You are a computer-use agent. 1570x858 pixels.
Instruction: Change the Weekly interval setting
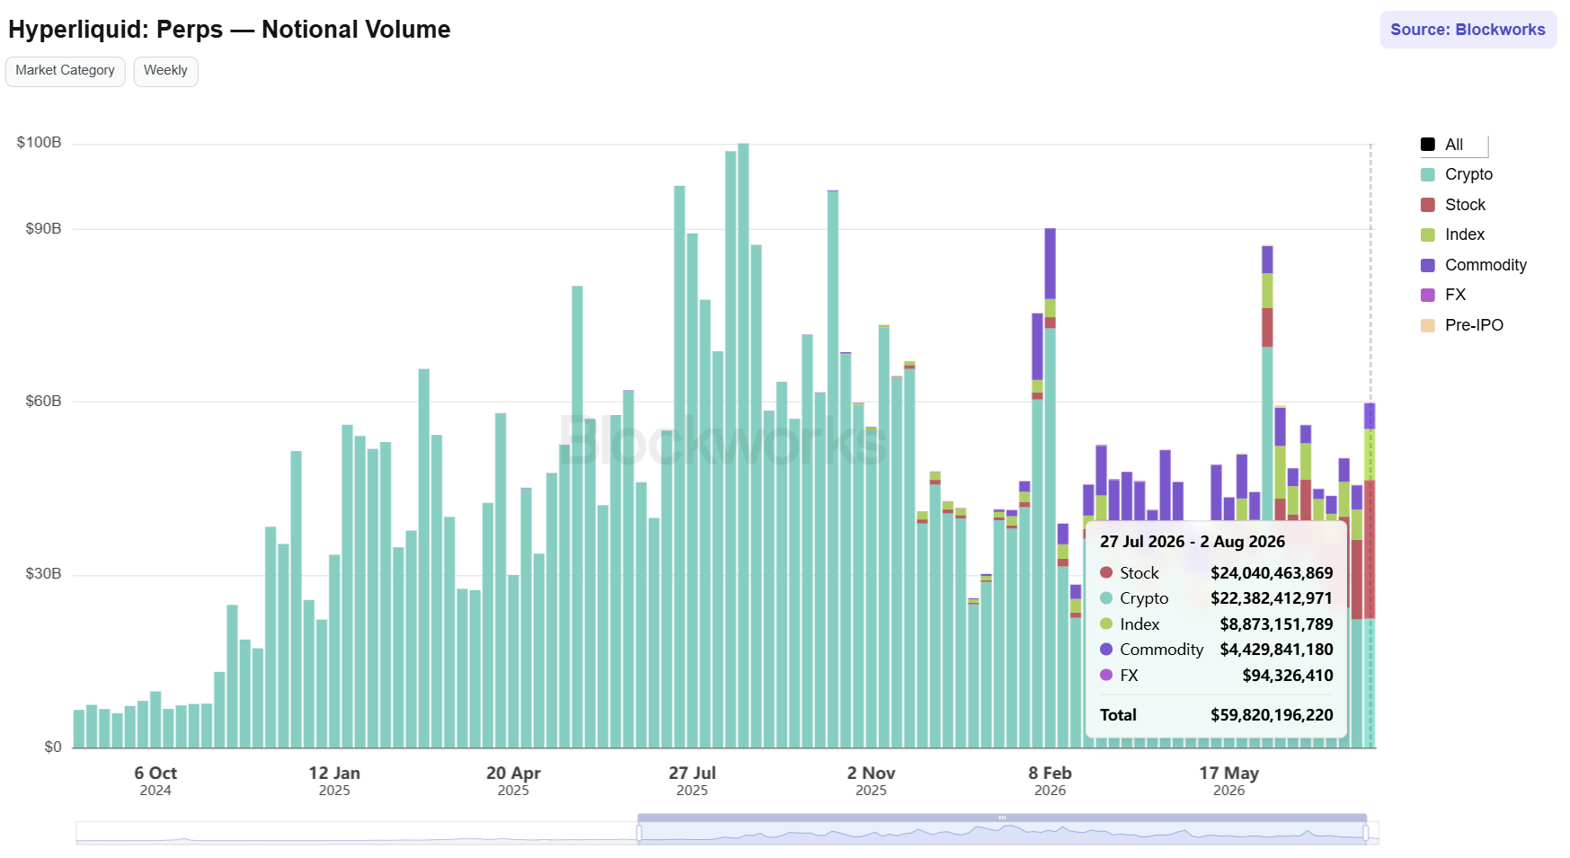coord(165,71)
